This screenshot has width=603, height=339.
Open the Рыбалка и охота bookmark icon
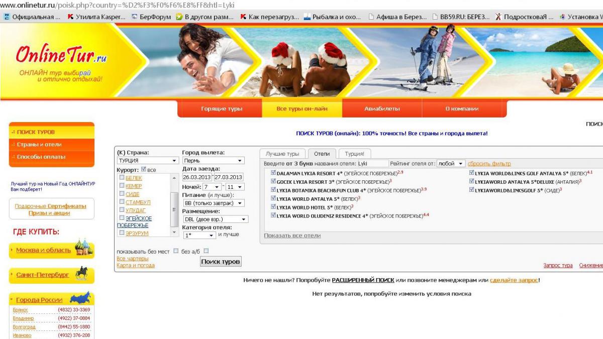click(308, 17)
